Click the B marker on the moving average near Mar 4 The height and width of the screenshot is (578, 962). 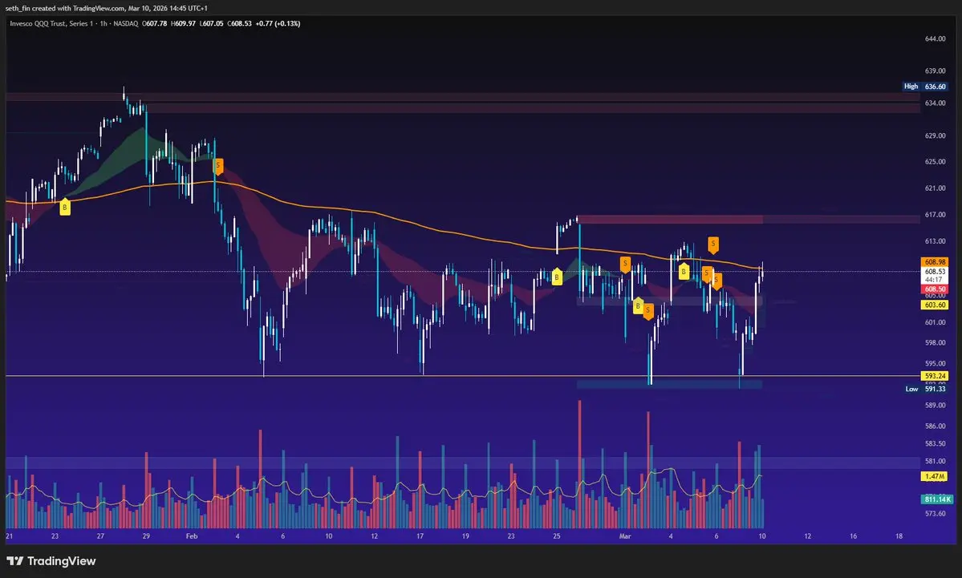pyautogui.click(x=684, y=272)
